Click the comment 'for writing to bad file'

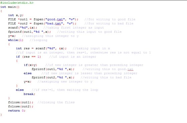[109, 24]
